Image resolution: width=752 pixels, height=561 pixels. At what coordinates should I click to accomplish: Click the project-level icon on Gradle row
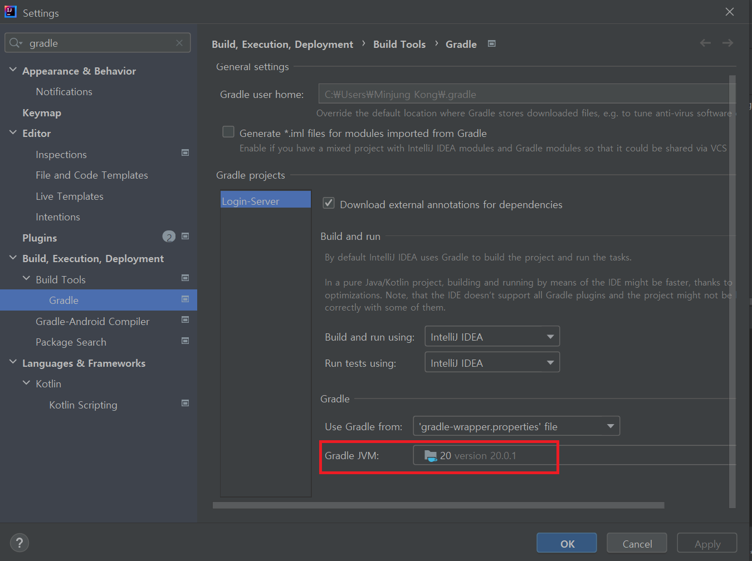tap(185, 299)
